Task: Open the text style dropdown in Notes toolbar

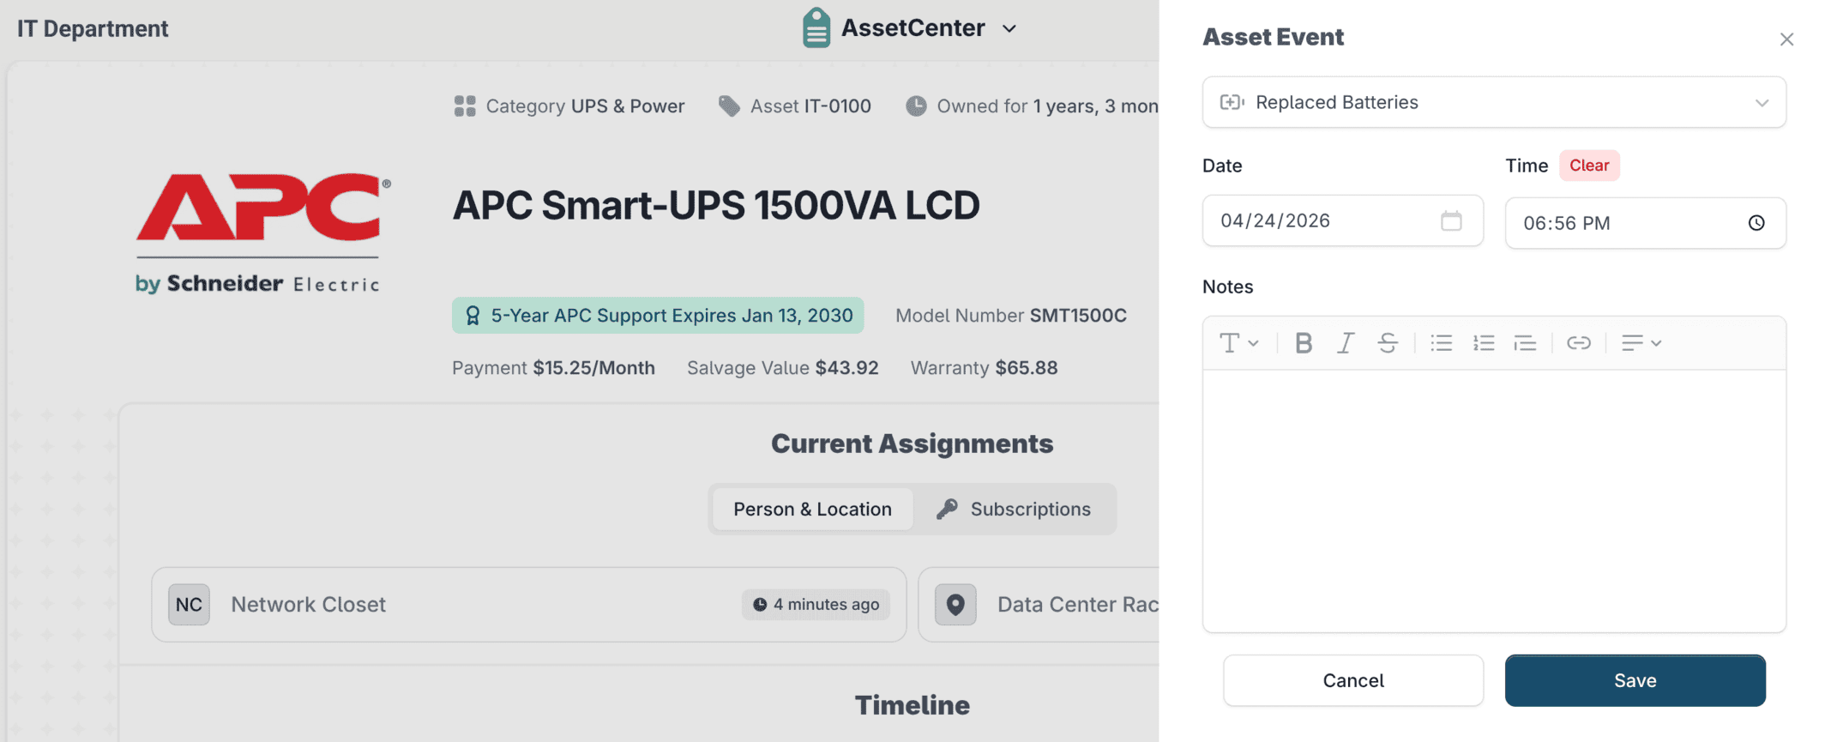Action: (x=1238, y=343)
